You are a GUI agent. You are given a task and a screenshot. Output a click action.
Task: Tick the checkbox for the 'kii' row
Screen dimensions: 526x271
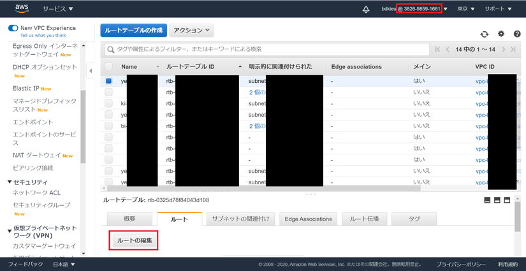(x=108, y=104)
